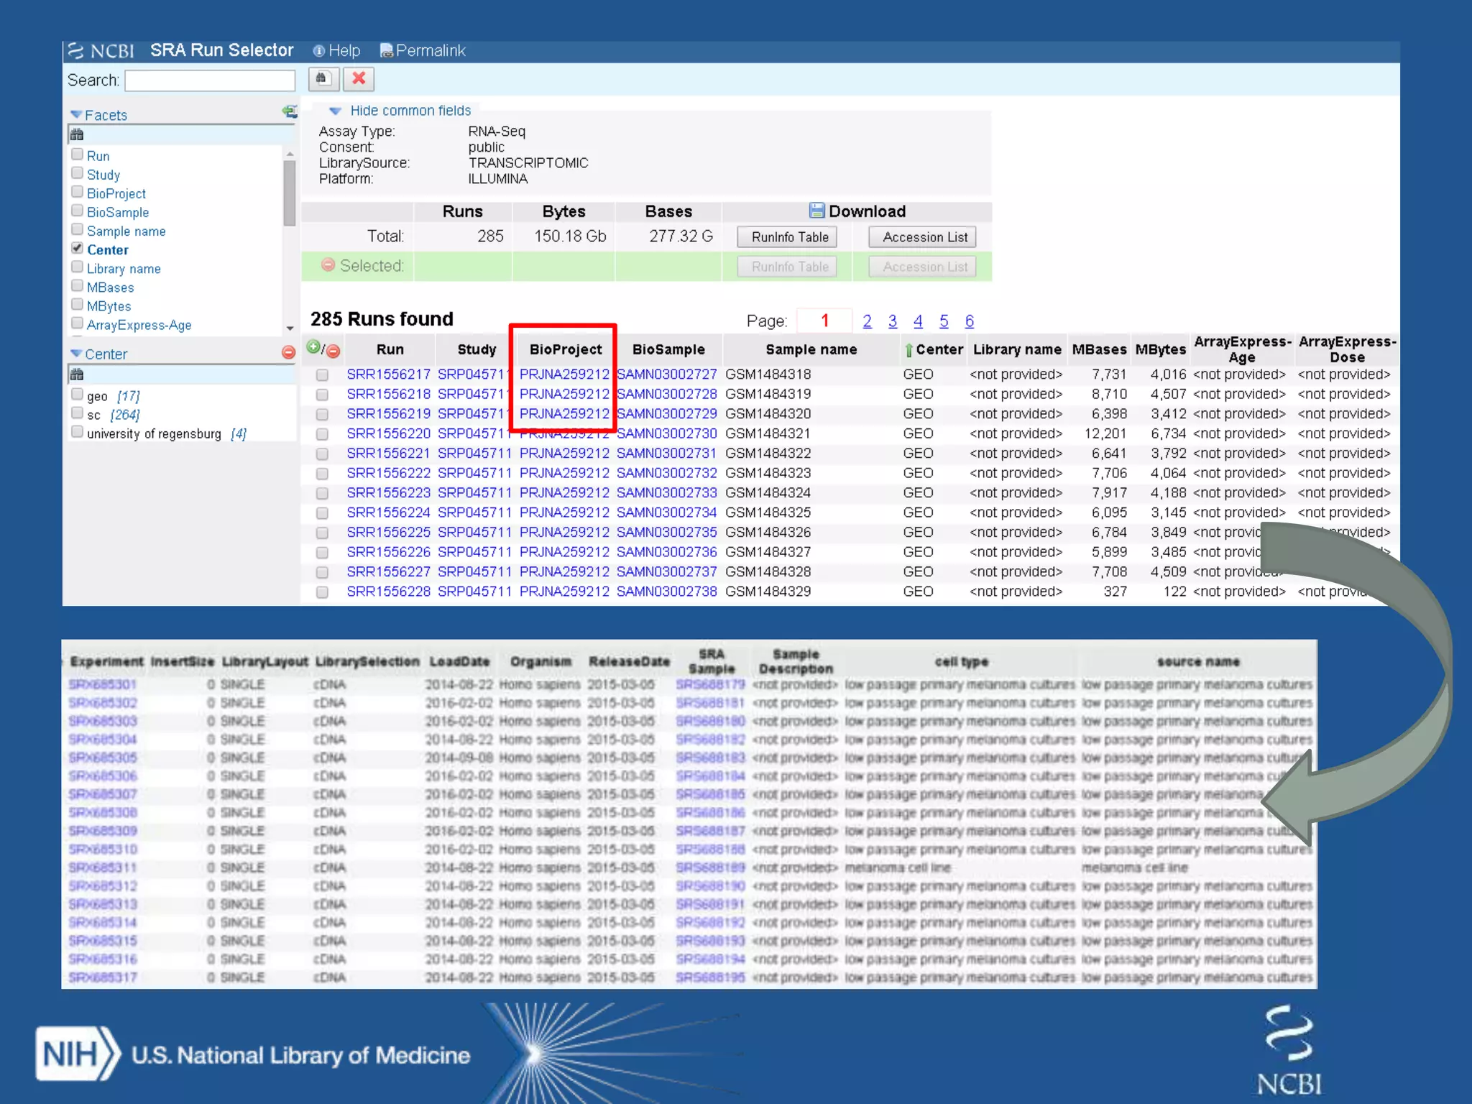Image resolution: width=1472 pixels, height=1104 pixels.
Task: Tick the geo center filter checkbox
Action: pyautogui.click(x=78, y=395)
